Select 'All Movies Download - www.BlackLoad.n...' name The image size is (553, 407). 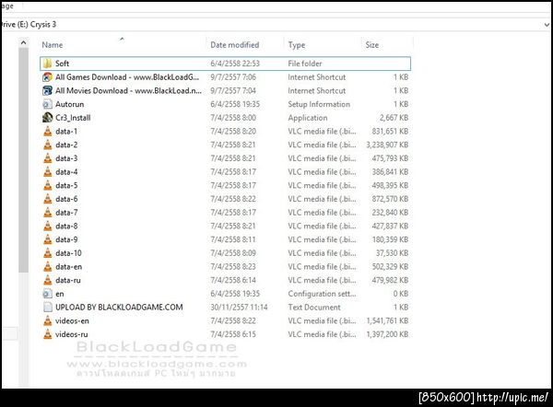pyautogui.click(x=128, y=90)
